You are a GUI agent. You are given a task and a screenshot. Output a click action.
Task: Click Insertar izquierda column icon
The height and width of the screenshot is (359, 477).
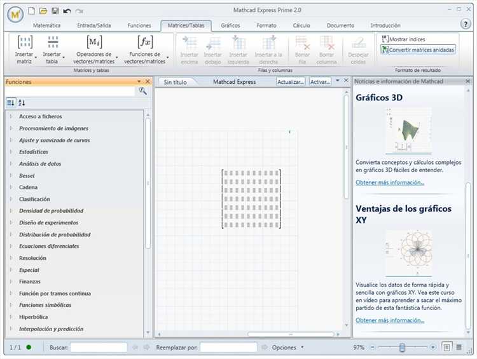tap(238, 43)
